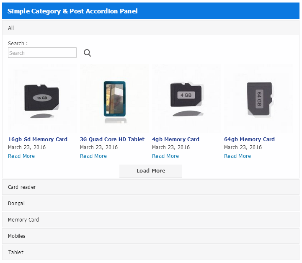Load More posts button
Viewport: 302px width, 263px height.
click(151, 171)
